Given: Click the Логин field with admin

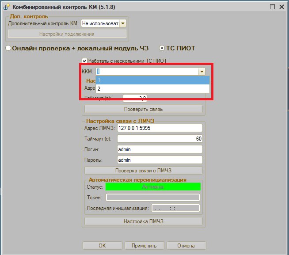Looking at the screenshot, I should (160, 149).
